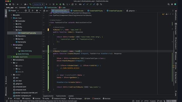Open the Profiler tool window
Screen dimensions: 182x102
click(46, 99)
